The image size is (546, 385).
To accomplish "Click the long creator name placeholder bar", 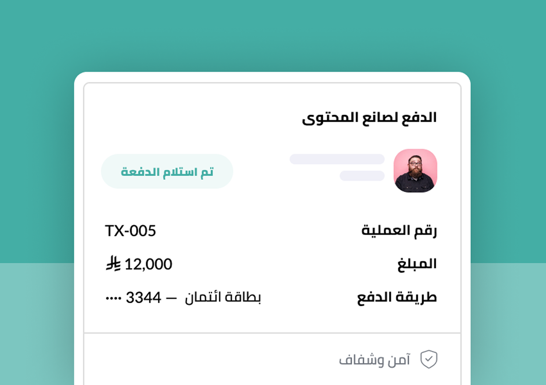I will (337, 159).
